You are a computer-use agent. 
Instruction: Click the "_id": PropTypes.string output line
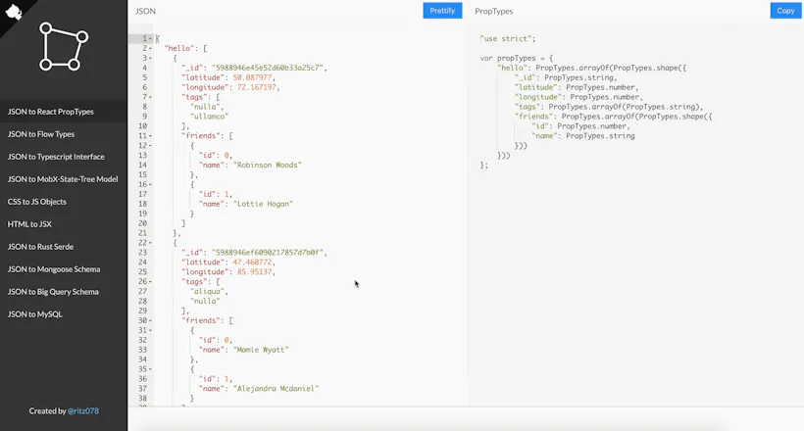pos(566,78)
